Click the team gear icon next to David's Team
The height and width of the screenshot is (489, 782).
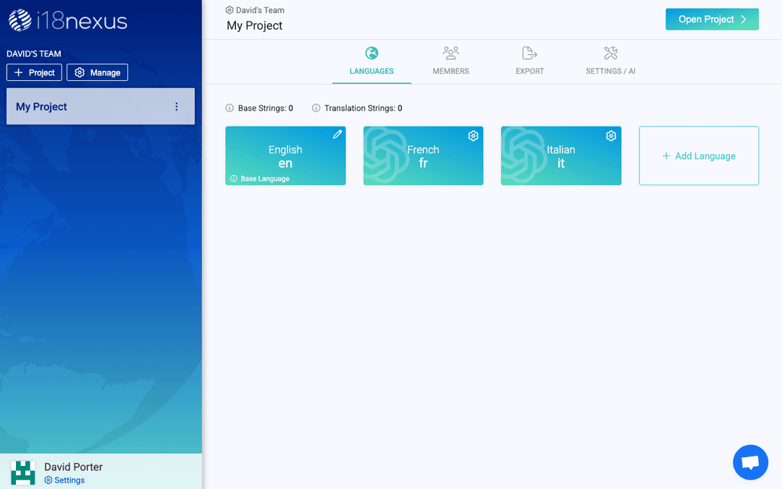pyautogui.click(x=228, y=9)
